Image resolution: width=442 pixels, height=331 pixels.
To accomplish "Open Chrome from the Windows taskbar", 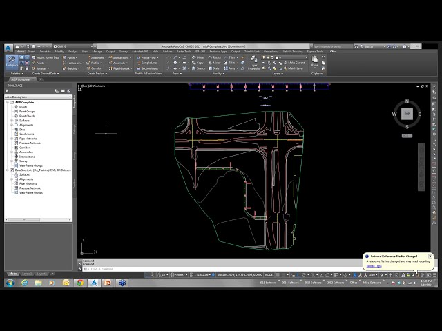I will 80,283.
